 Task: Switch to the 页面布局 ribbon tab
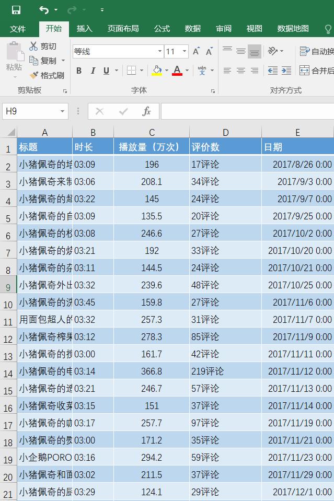(123, 29)
